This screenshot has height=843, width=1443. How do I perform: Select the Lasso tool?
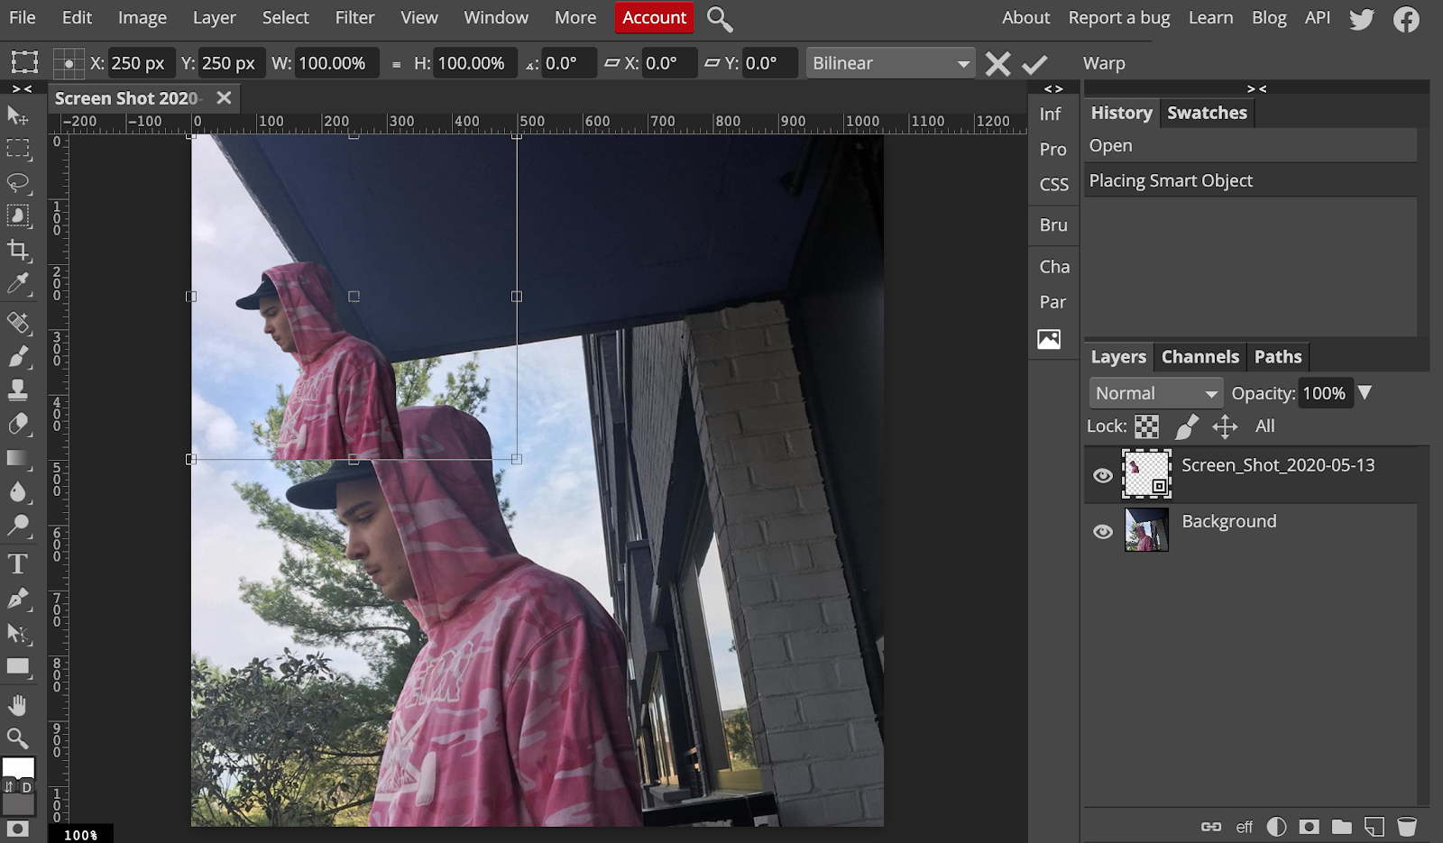(18, 183)
